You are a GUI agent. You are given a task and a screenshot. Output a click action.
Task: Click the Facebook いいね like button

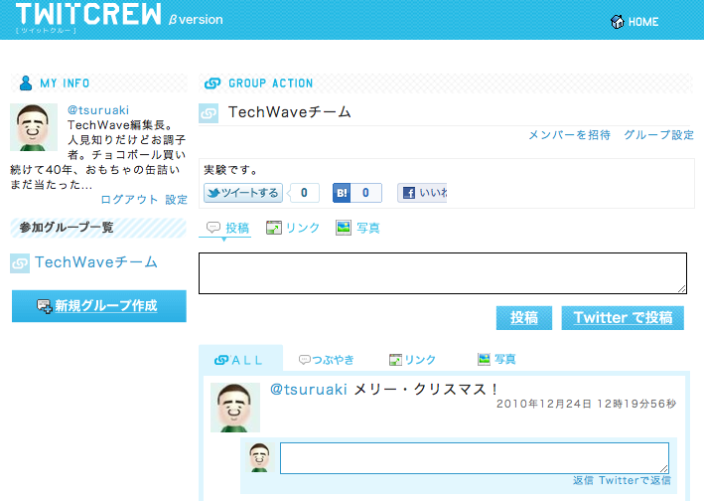tap(422, 193)
